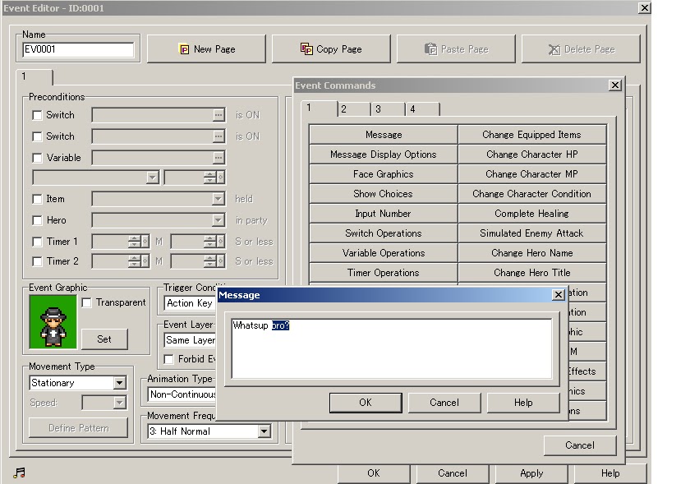This screenshot has width=690, height=484.
Task: Click the Switch Operations command
Action: point(384,233)
